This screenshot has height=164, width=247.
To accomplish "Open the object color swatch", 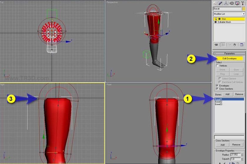I will click(x=244, y=9).
